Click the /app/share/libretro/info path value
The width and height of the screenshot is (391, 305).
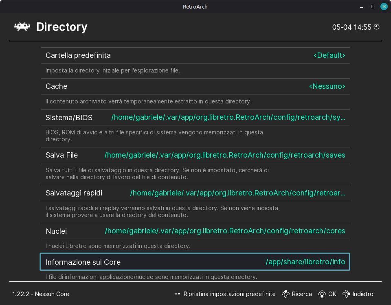click(x=305, y=262)
